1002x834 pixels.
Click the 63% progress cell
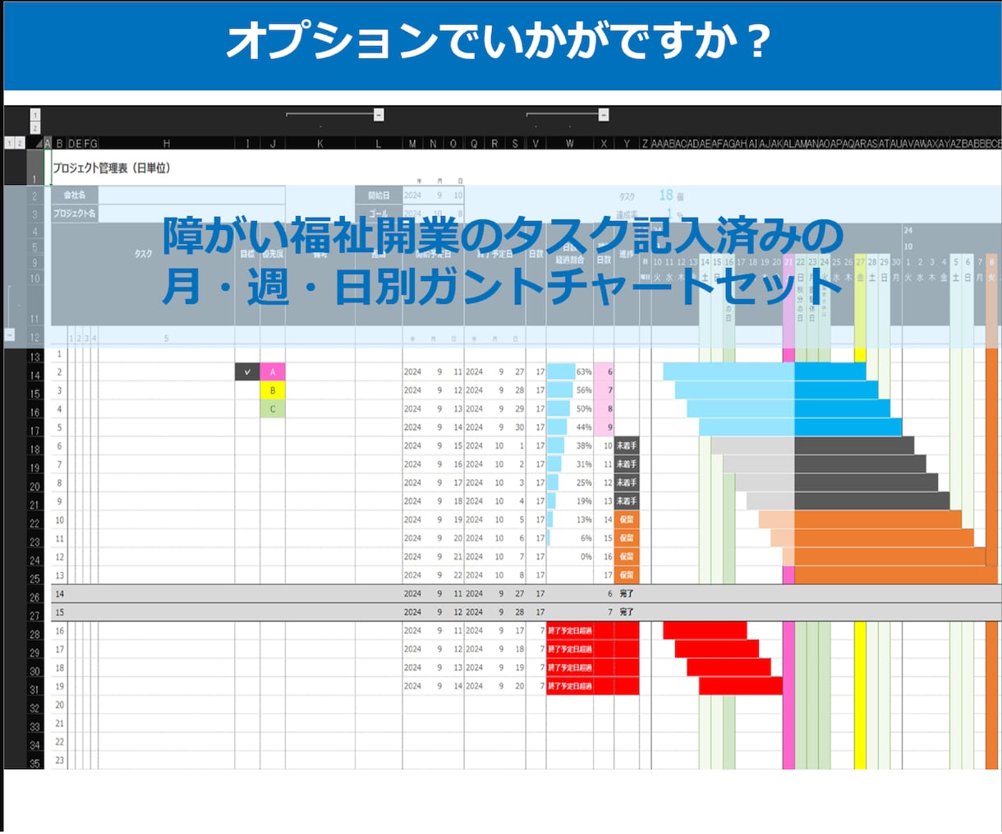pos(570,371)
